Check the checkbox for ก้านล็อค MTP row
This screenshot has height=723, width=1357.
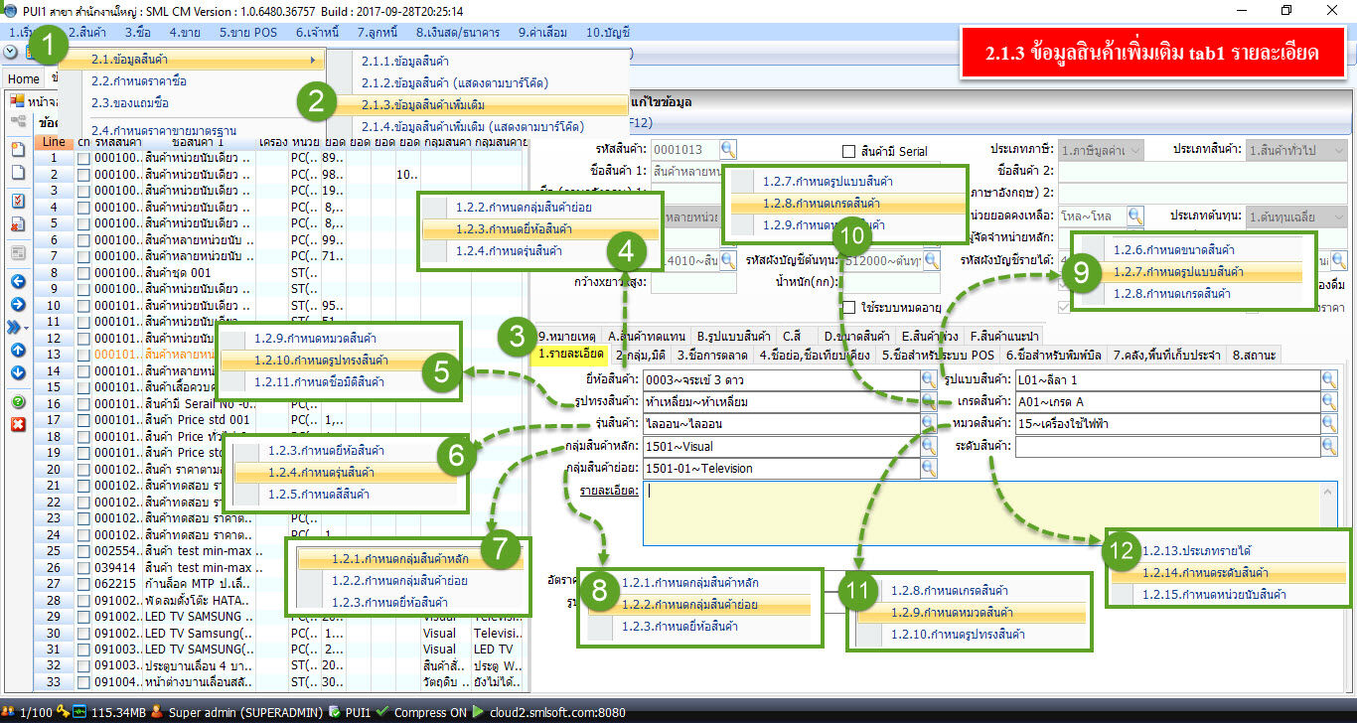pyautogui.click(x=83, y=584)
